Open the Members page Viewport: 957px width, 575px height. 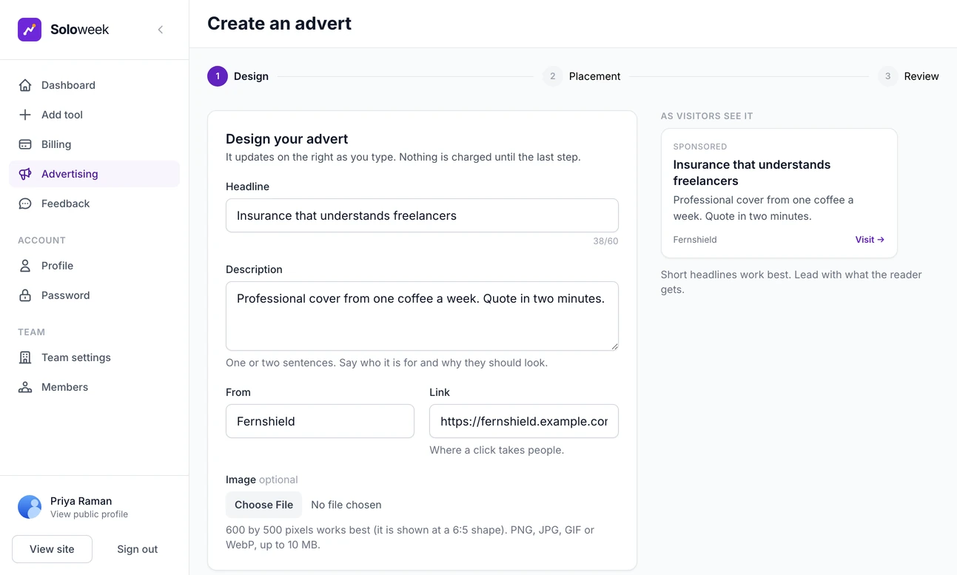pos(94,387)
